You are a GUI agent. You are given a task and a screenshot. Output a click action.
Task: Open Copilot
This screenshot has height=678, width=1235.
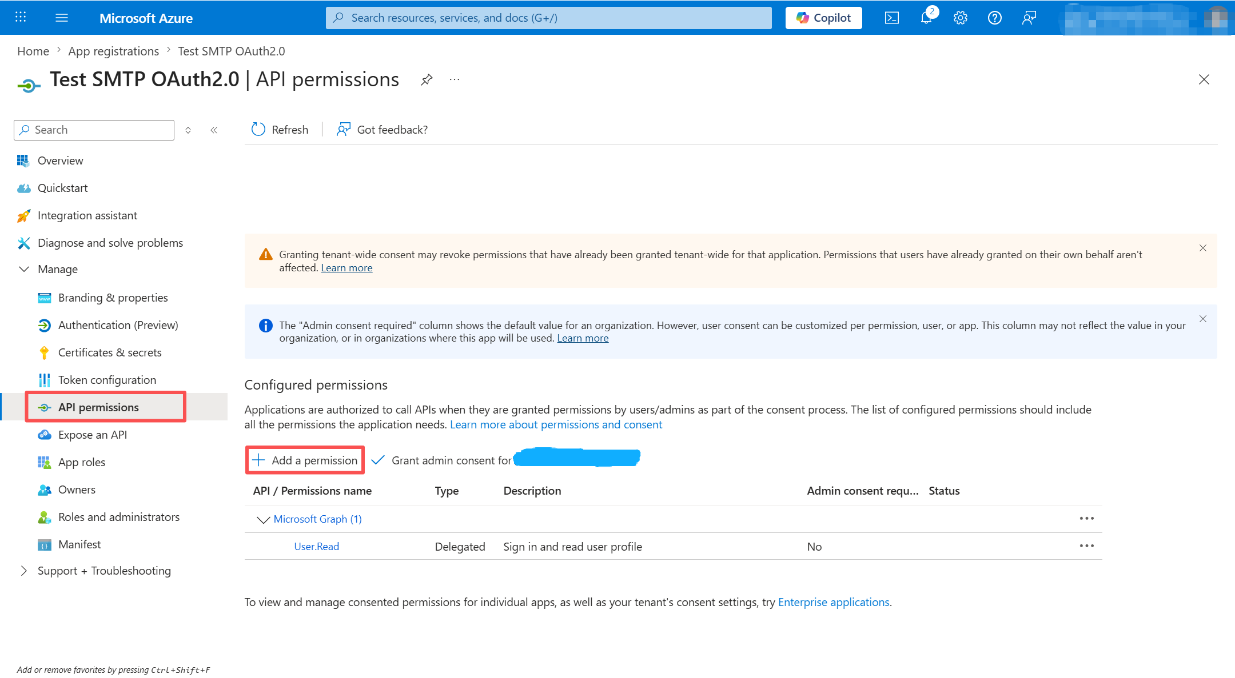(824, 18)
